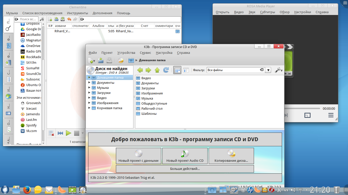Open the K3b filter combo dropdown arrow
This screenshot has height=195, width=348.
[268, 70]
